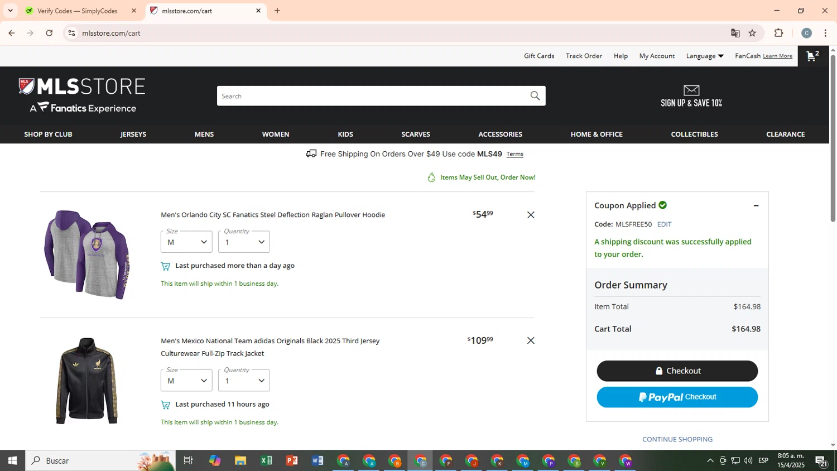This screenshot has height=471, width=837.
Task: Remove the Mexico track jacket from cart
Action: [531, 340]
